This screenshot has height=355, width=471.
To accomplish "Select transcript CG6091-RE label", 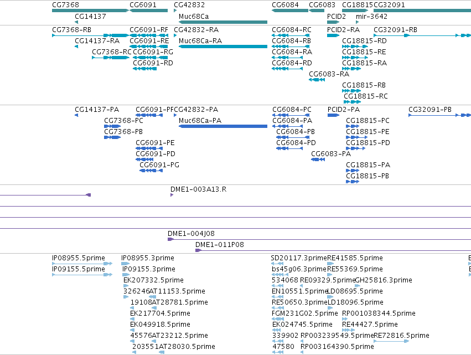I will (149, 41).
